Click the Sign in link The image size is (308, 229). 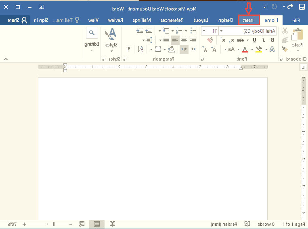[41, 20]
